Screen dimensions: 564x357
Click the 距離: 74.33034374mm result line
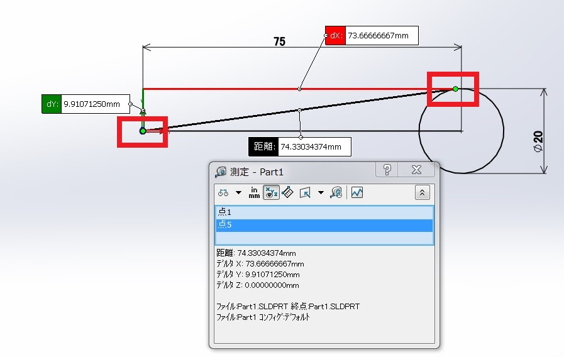coord(256,253)
